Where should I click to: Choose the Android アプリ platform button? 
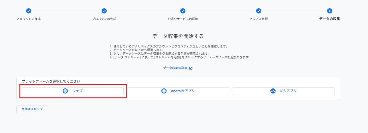click(178, 91)
